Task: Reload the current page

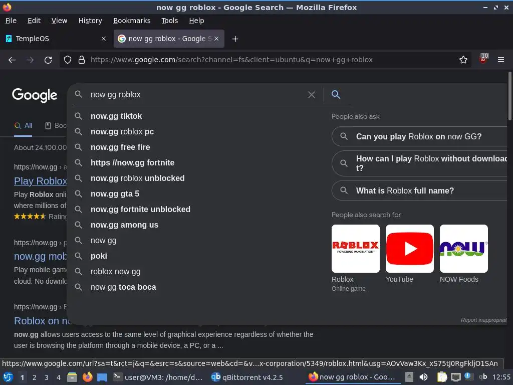Action: point(48,60)
